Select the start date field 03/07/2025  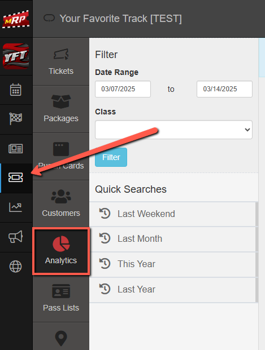(x=123, y=89)
